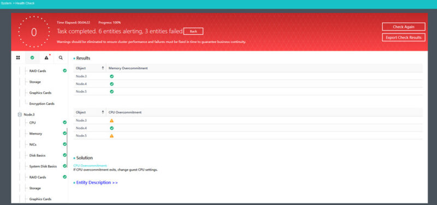The width and height of the screenshot is (437, 205).
Task: Click green check icon beside Disk Basics
Action: 64,155
